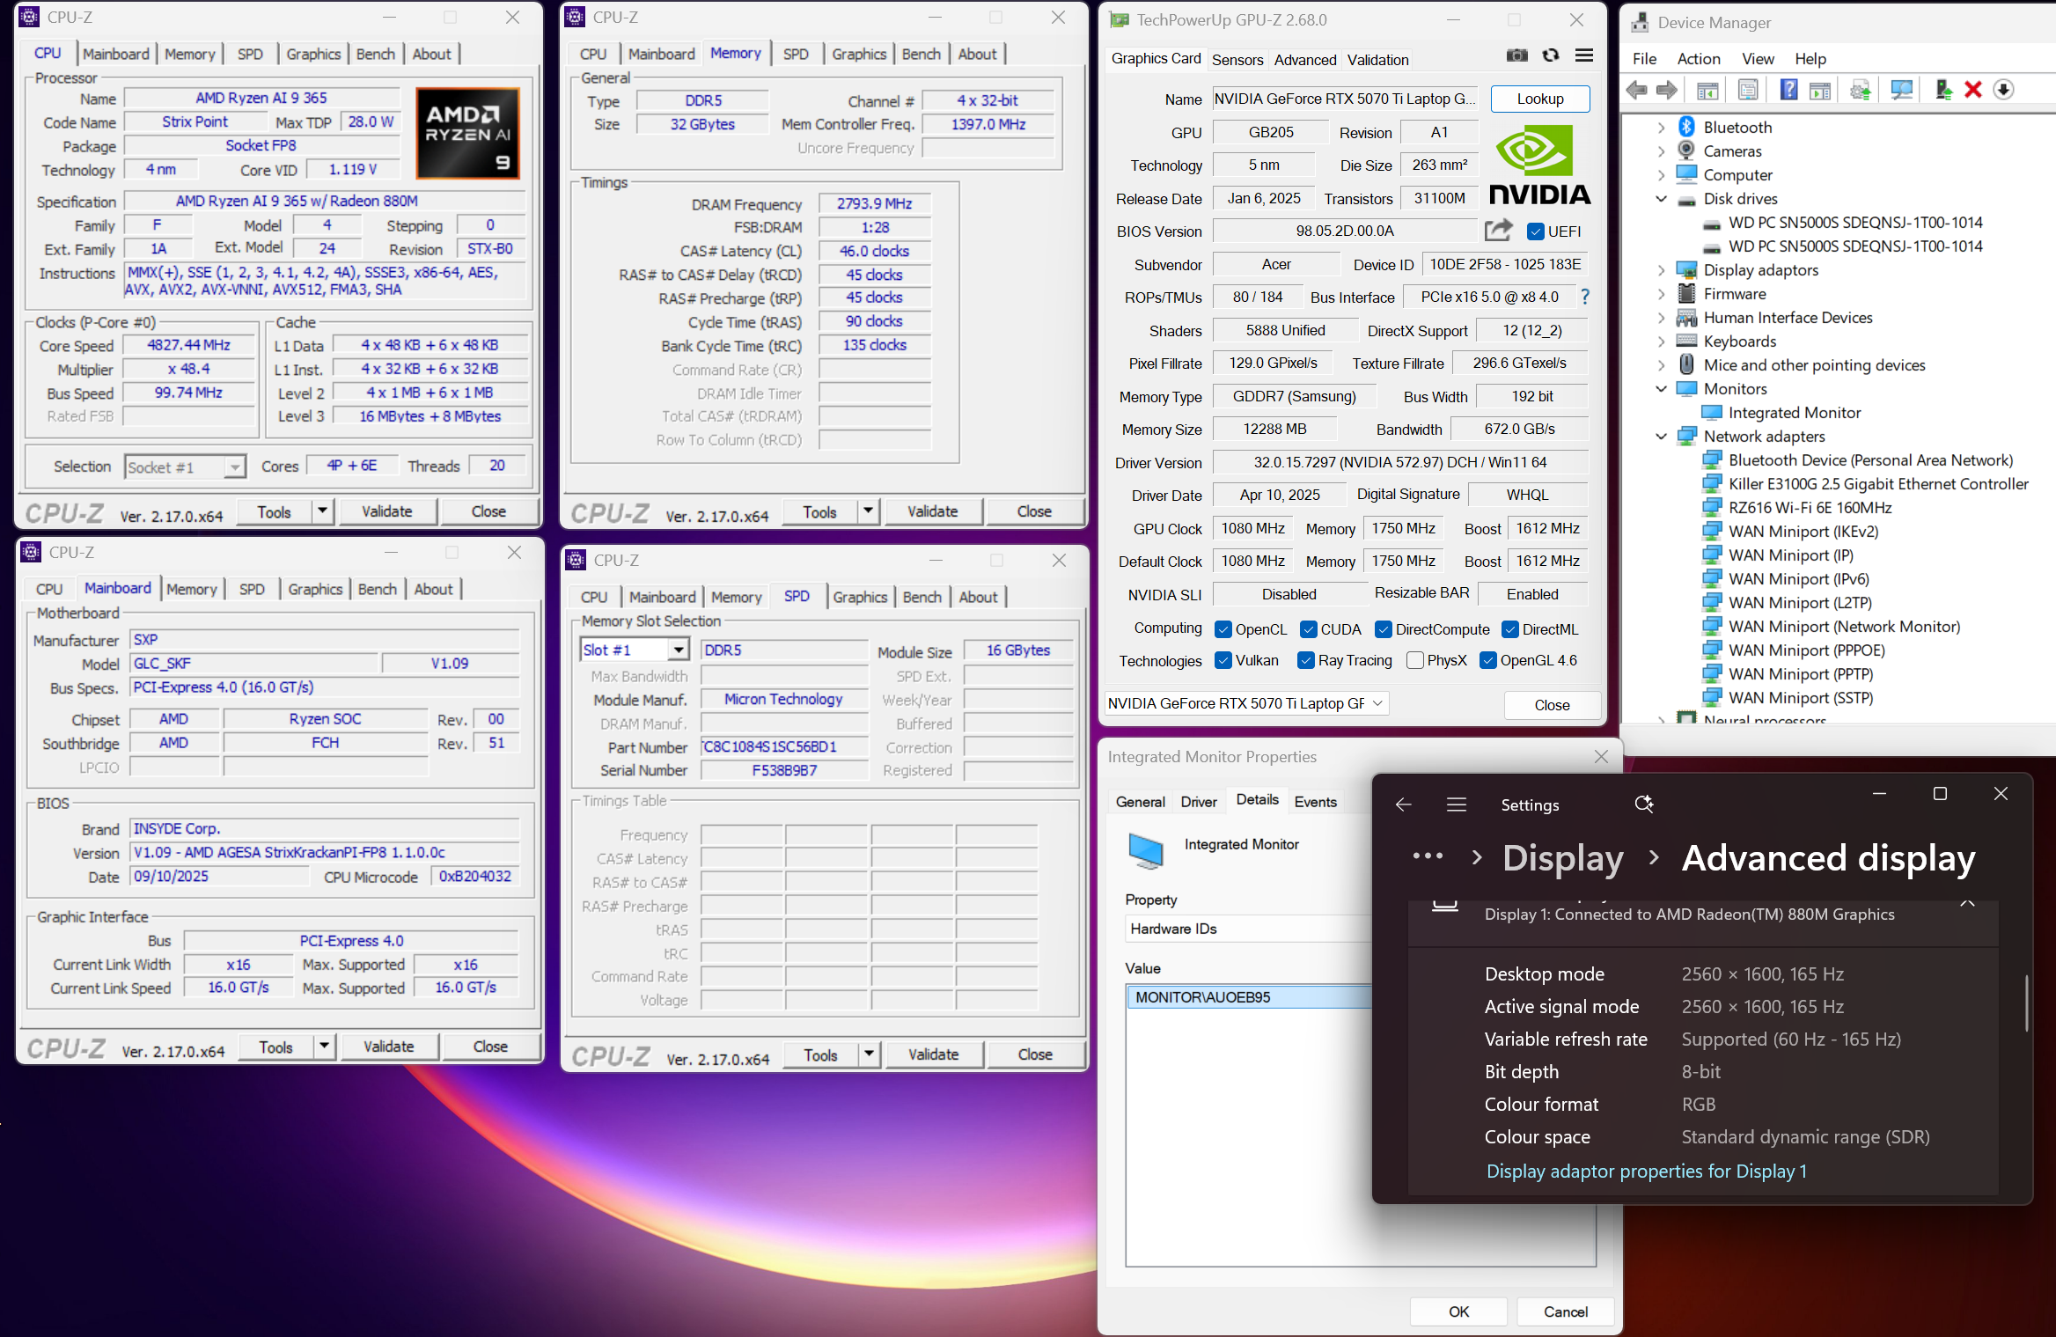Toggle the Ray Tracing checkbox

pyautogui.click(x=1306, y=661)
